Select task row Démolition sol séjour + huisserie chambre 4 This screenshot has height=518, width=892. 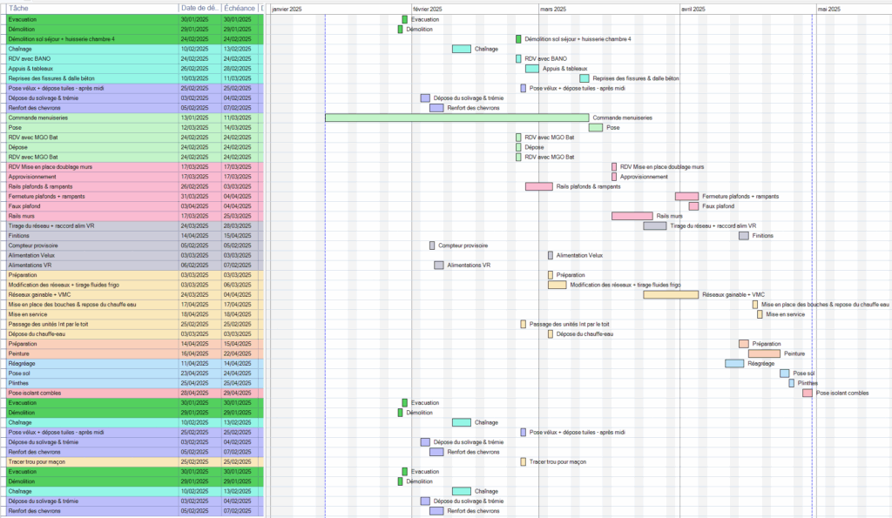click(x=135, y=39)
